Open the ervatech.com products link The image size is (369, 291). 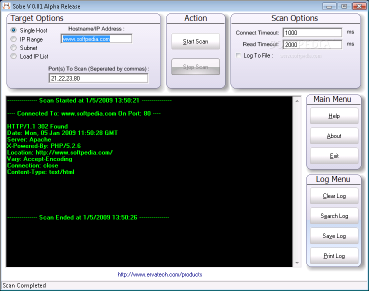[x=160, y=274]
